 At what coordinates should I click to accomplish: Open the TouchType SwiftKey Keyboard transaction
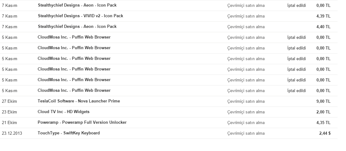(169, 133)
